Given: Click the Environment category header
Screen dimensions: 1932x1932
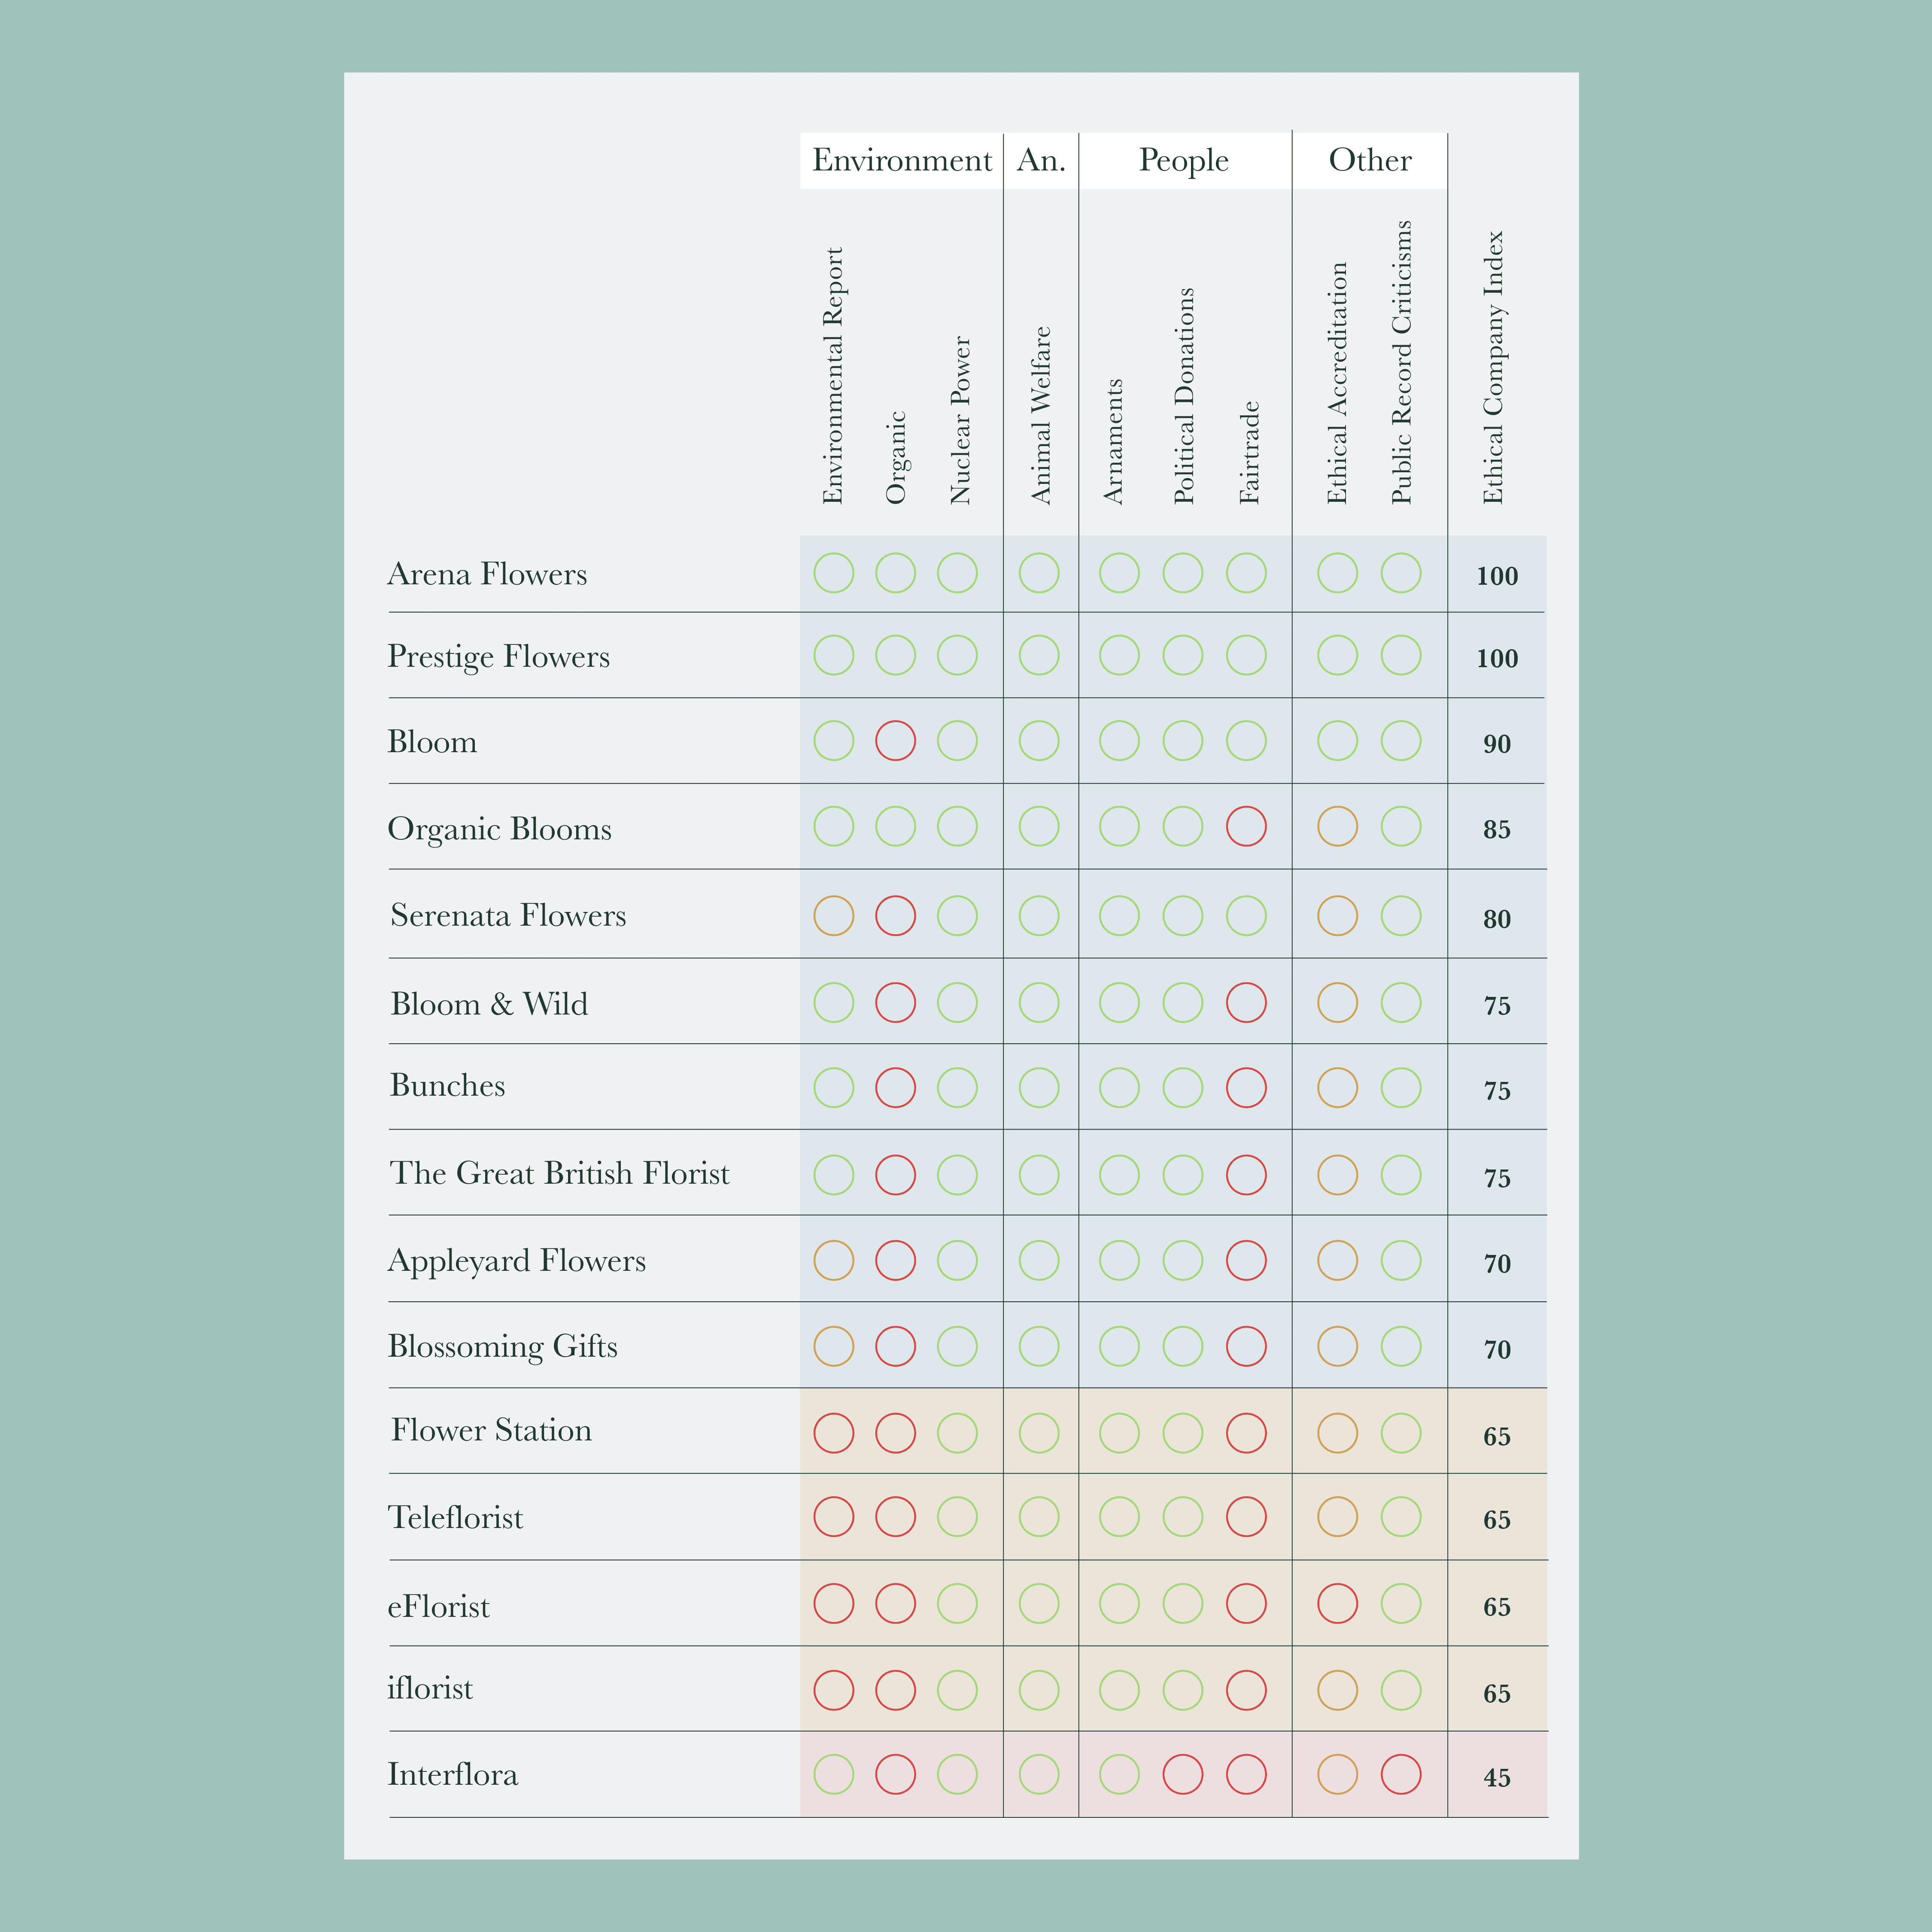Looking at the screenshot, I should coord(901,160).
